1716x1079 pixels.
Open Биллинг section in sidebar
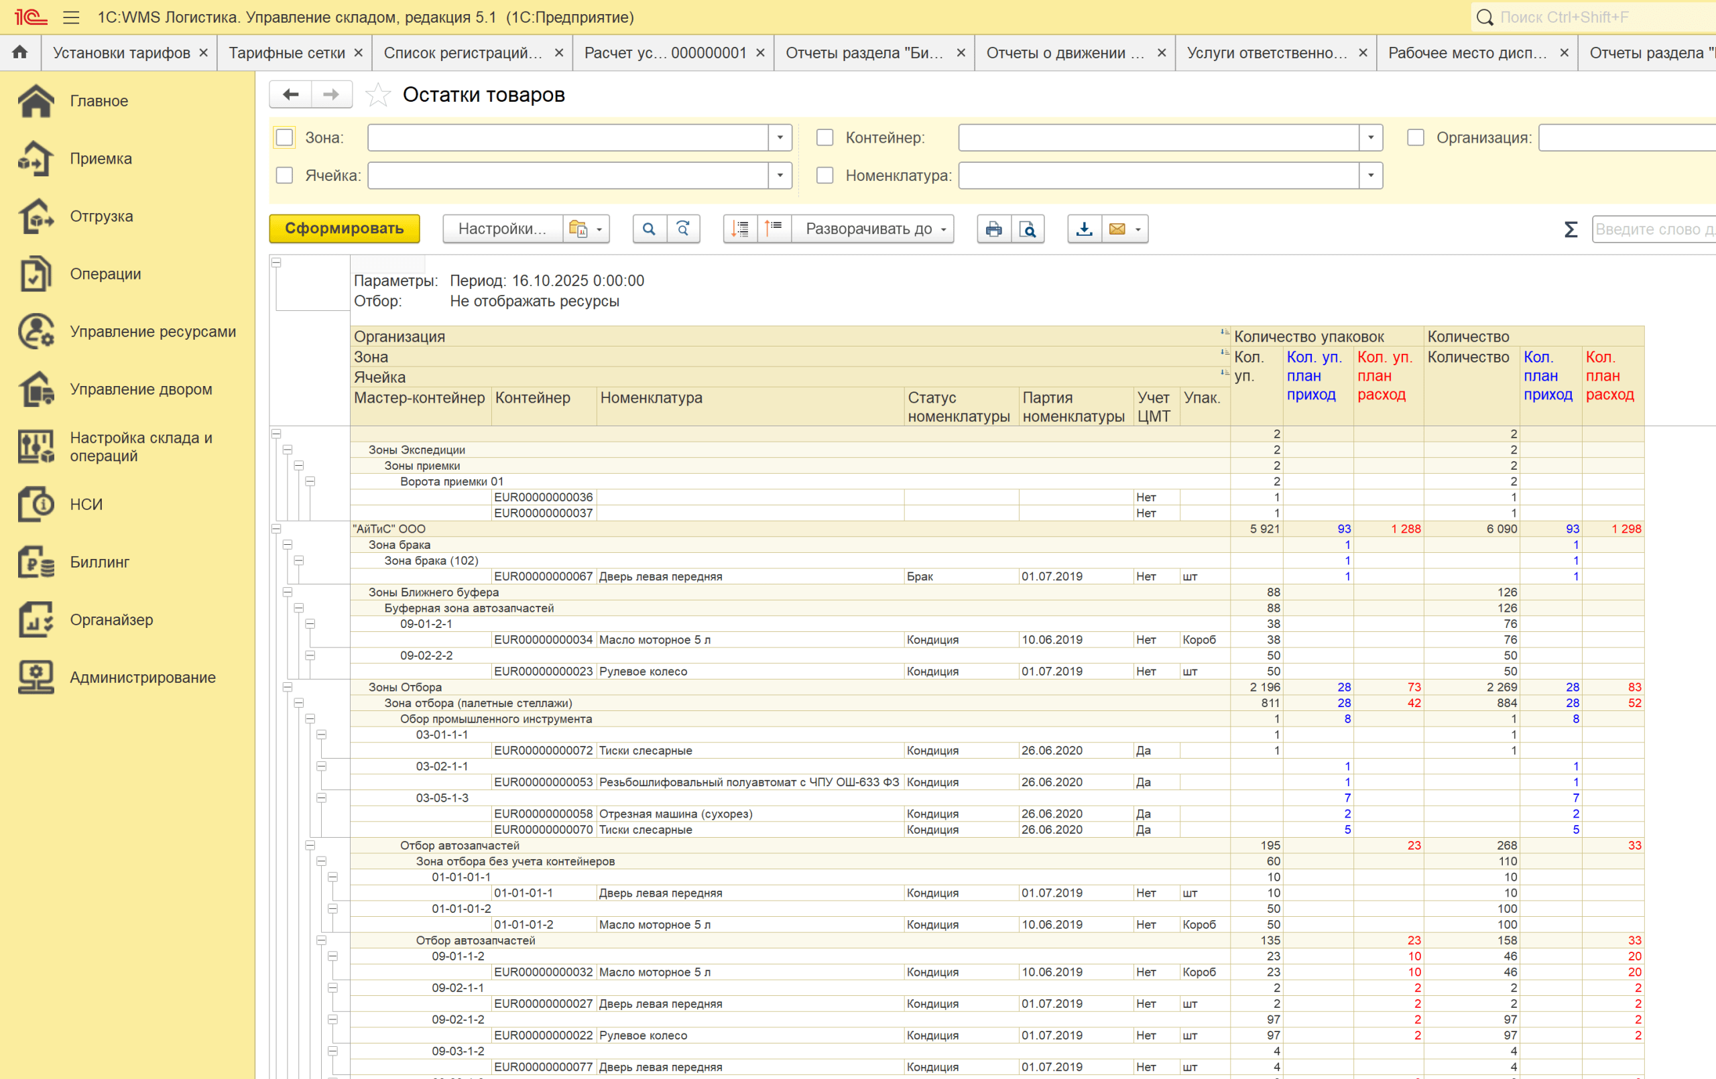pyautogui.click(x=100, y=562)
